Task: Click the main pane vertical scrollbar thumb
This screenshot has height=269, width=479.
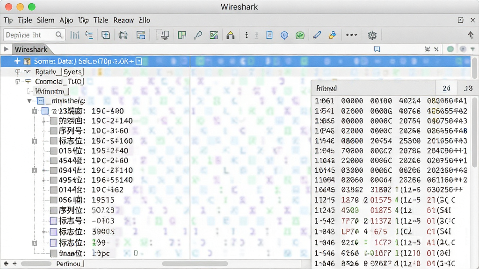Action: coord(474,68)
